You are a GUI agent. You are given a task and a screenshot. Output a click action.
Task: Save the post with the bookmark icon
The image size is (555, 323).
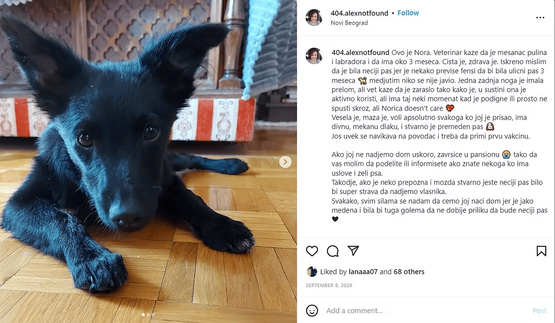click(x=541, y=251)
